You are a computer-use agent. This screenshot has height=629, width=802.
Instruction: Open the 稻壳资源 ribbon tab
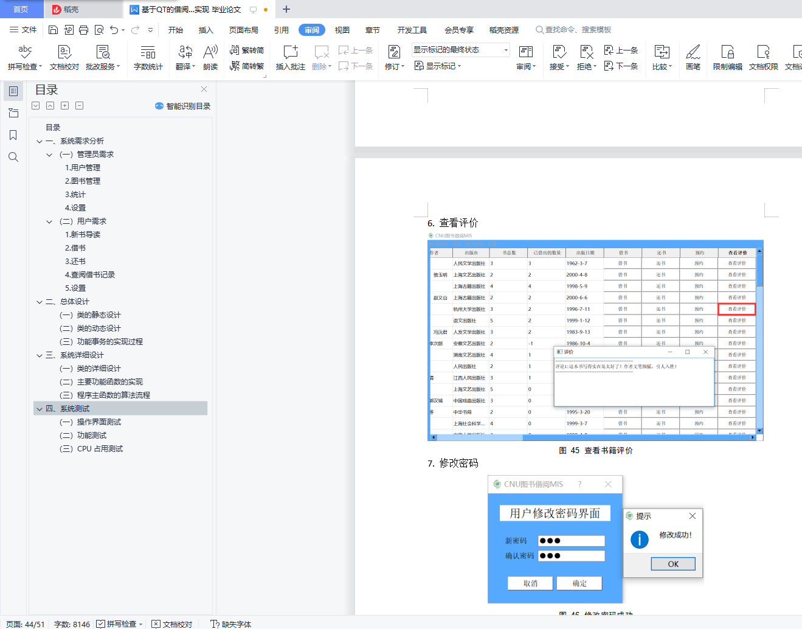(x=504, y=30)
